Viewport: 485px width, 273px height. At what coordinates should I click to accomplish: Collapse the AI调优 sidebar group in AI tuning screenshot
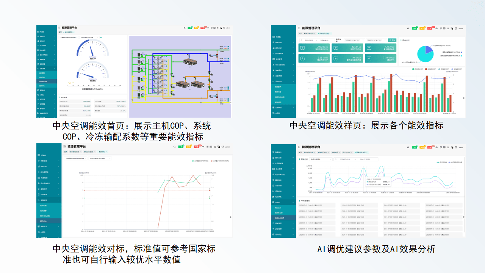[283, 202]
